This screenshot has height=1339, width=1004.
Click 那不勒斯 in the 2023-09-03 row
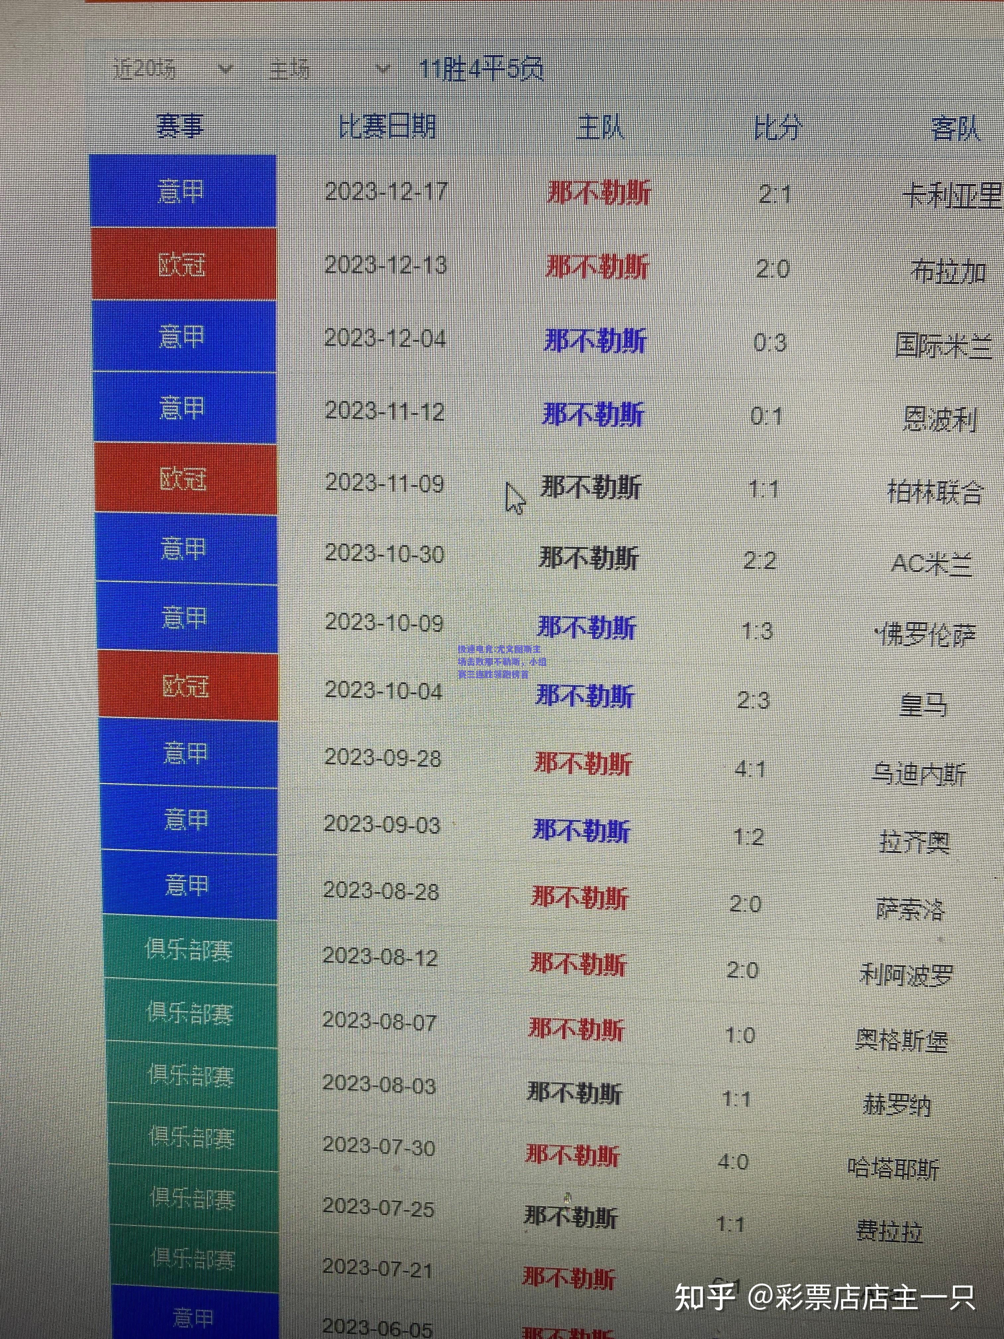[x=581, y=831]
